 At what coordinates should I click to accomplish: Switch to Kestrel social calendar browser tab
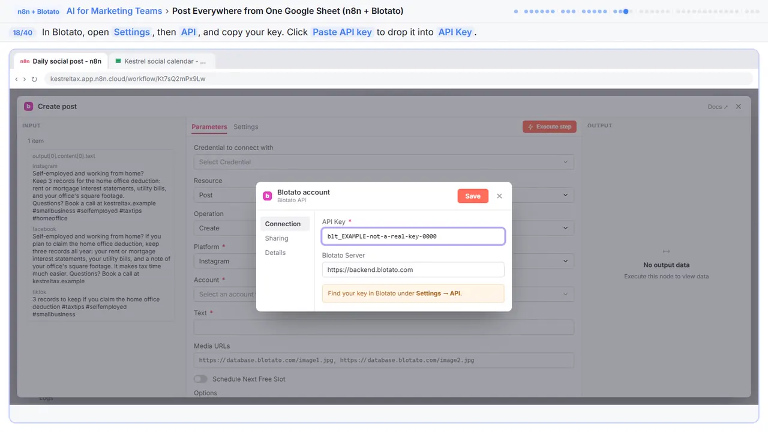coord(162,61)
